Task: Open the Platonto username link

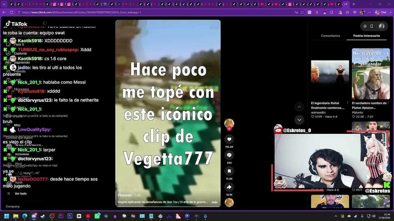Action: 125,195
